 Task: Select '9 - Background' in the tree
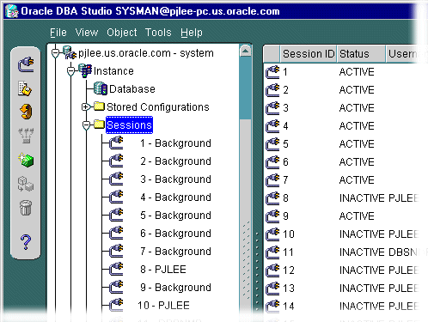(175, 288)
